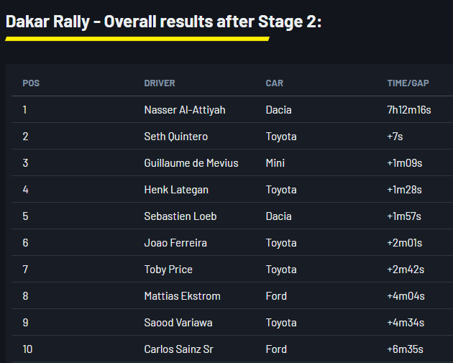Click the Saood Variawa entry
Viewport: 453px width, 363px height.
[180, 323]
